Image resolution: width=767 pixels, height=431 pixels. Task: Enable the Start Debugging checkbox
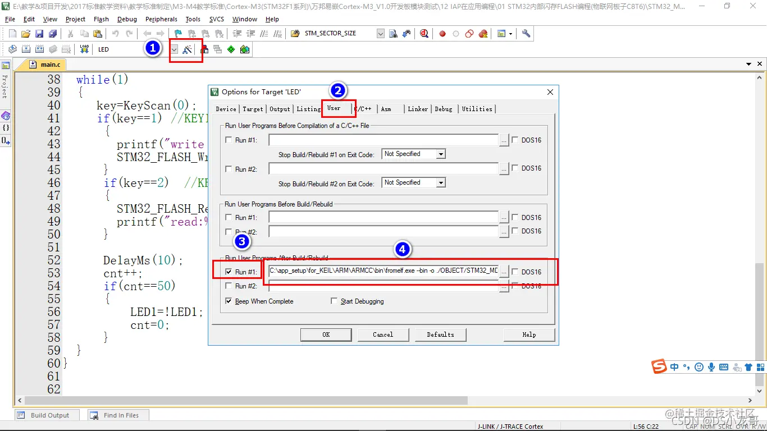coord(334,301)
